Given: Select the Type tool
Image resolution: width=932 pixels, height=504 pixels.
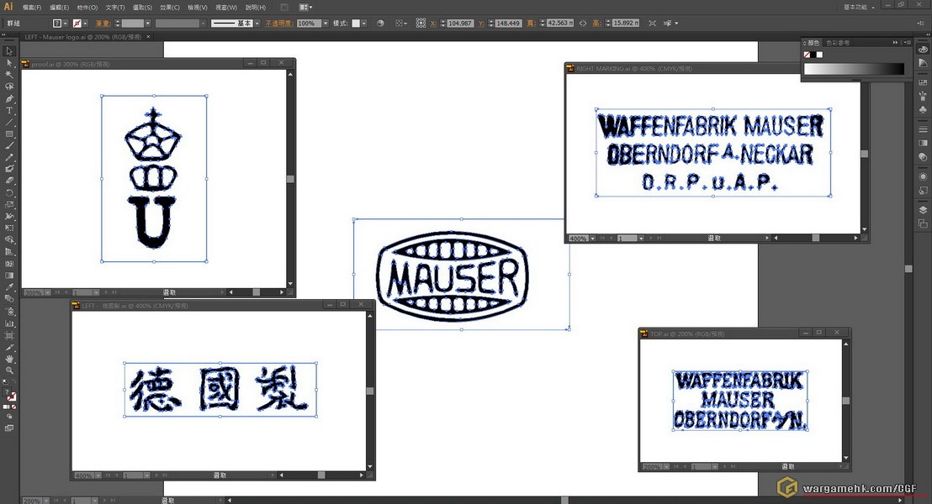Looking at the screenshot, I should pos(9,110).
